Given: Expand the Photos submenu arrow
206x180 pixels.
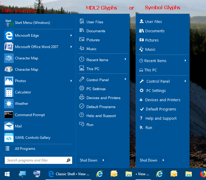Looking at the screenshot, I should 71,81.
